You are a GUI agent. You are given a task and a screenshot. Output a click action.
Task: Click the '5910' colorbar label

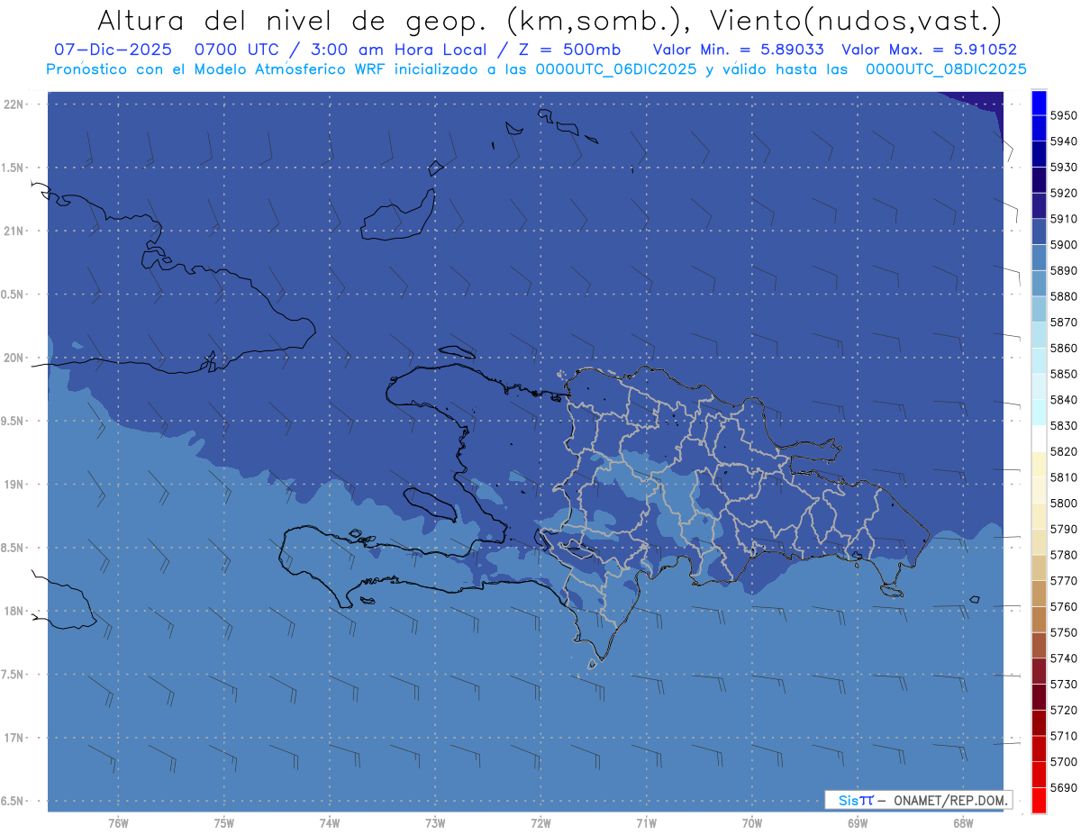click(1064, 219)
